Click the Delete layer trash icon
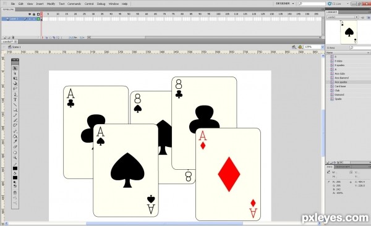Viewport: 371px width, 226px height. pyautogui.click(x=13, y=37)
